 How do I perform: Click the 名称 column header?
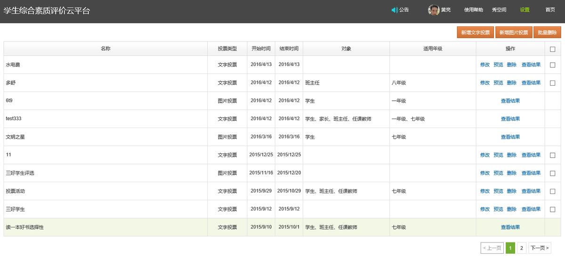coord(105,49)
